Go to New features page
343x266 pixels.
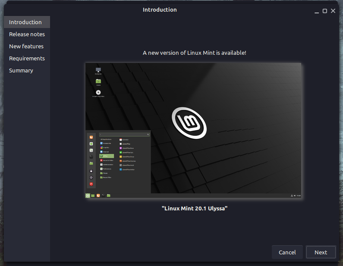click(27, 46)
